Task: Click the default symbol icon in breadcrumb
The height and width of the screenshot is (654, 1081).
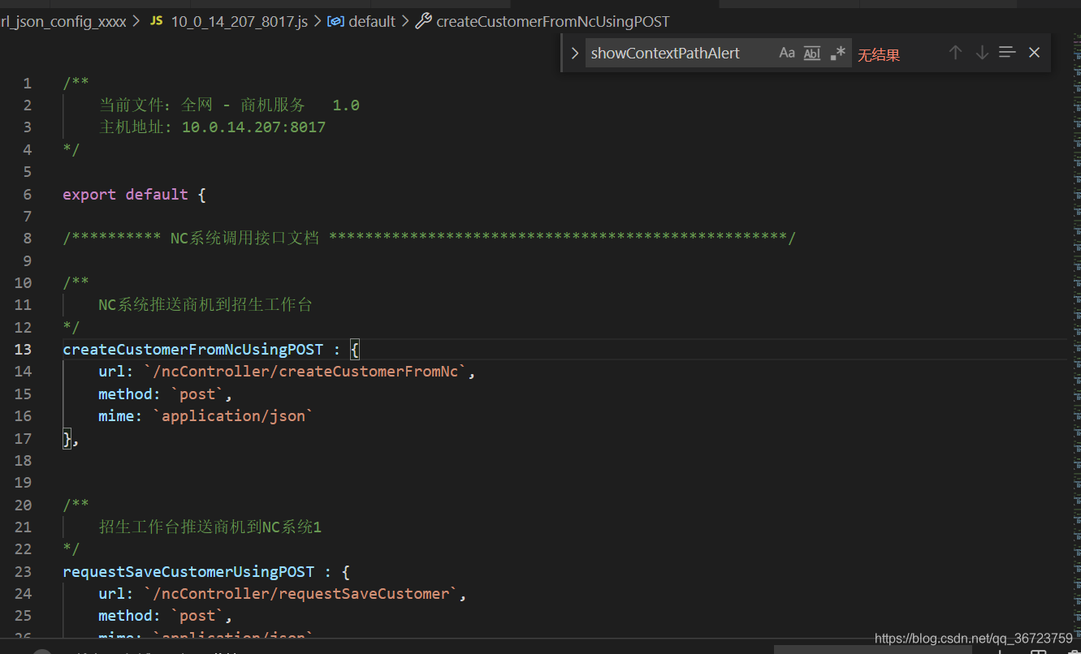Action: click(x=335, y=21)
